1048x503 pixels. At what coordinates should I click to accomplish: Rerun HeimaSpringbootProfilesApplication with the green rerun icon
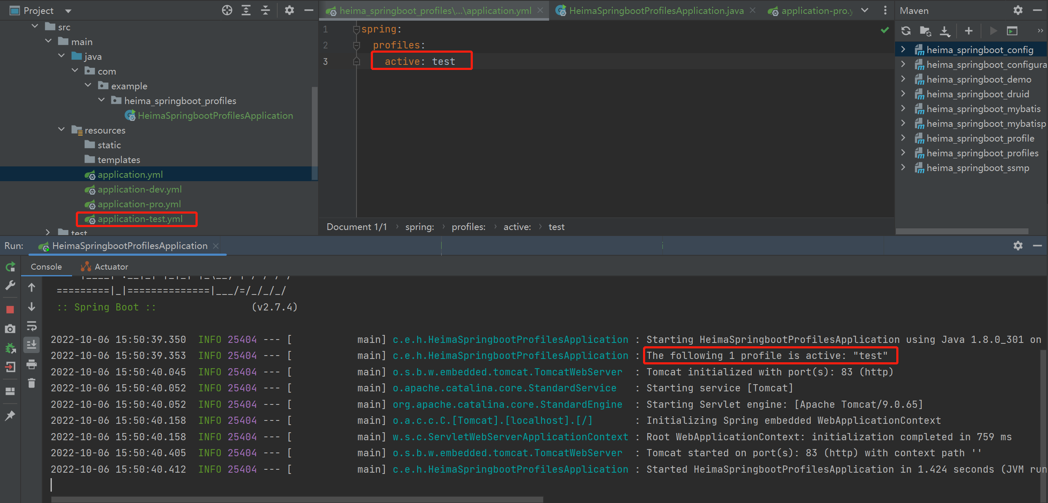[x=11, y=267]
